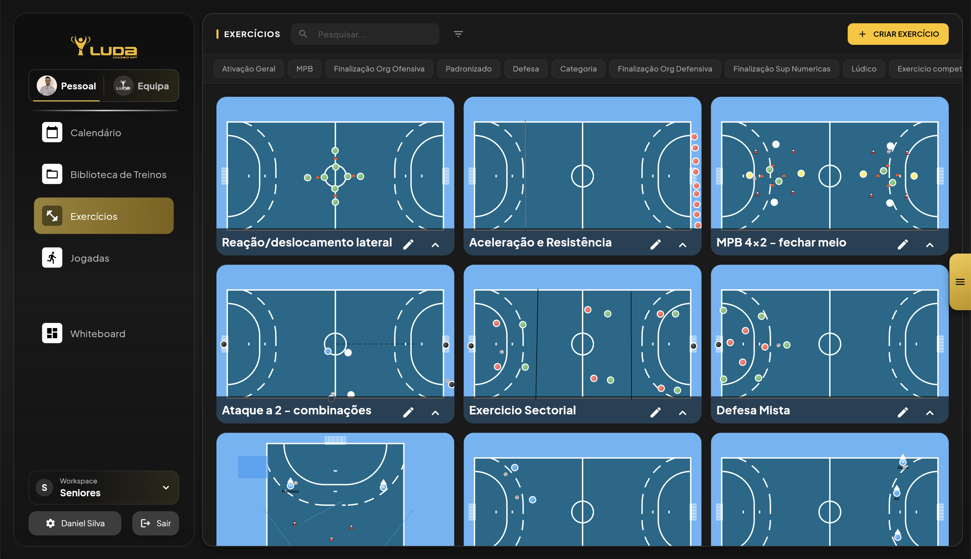
Task: Click the Criar Exercício button
Action: point(898,34)
